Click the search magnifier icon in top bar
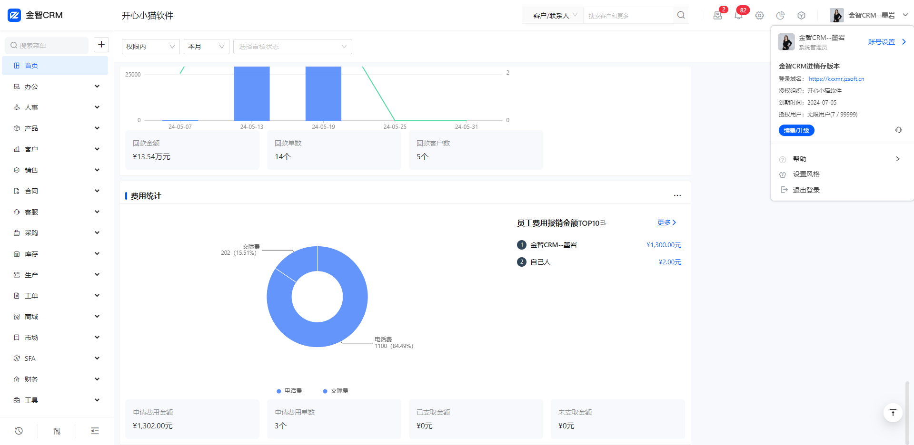914x445 pixels. click(x=681, y=15)
